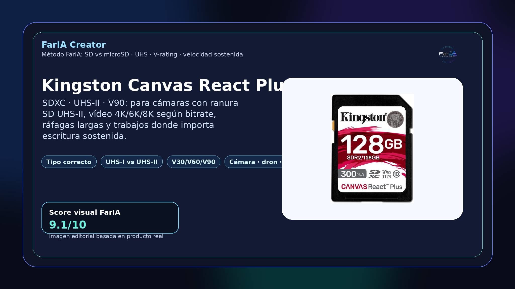Click the 'SDXC · UHS-II · V90' description paragraph
515x289 pixels.
140,119
